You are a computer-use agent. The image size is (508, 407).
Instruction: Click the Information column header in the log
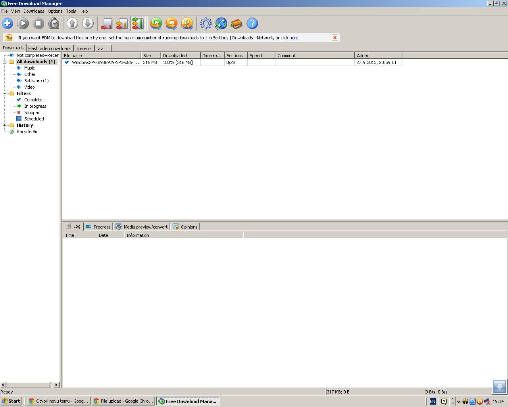(183, 235)
